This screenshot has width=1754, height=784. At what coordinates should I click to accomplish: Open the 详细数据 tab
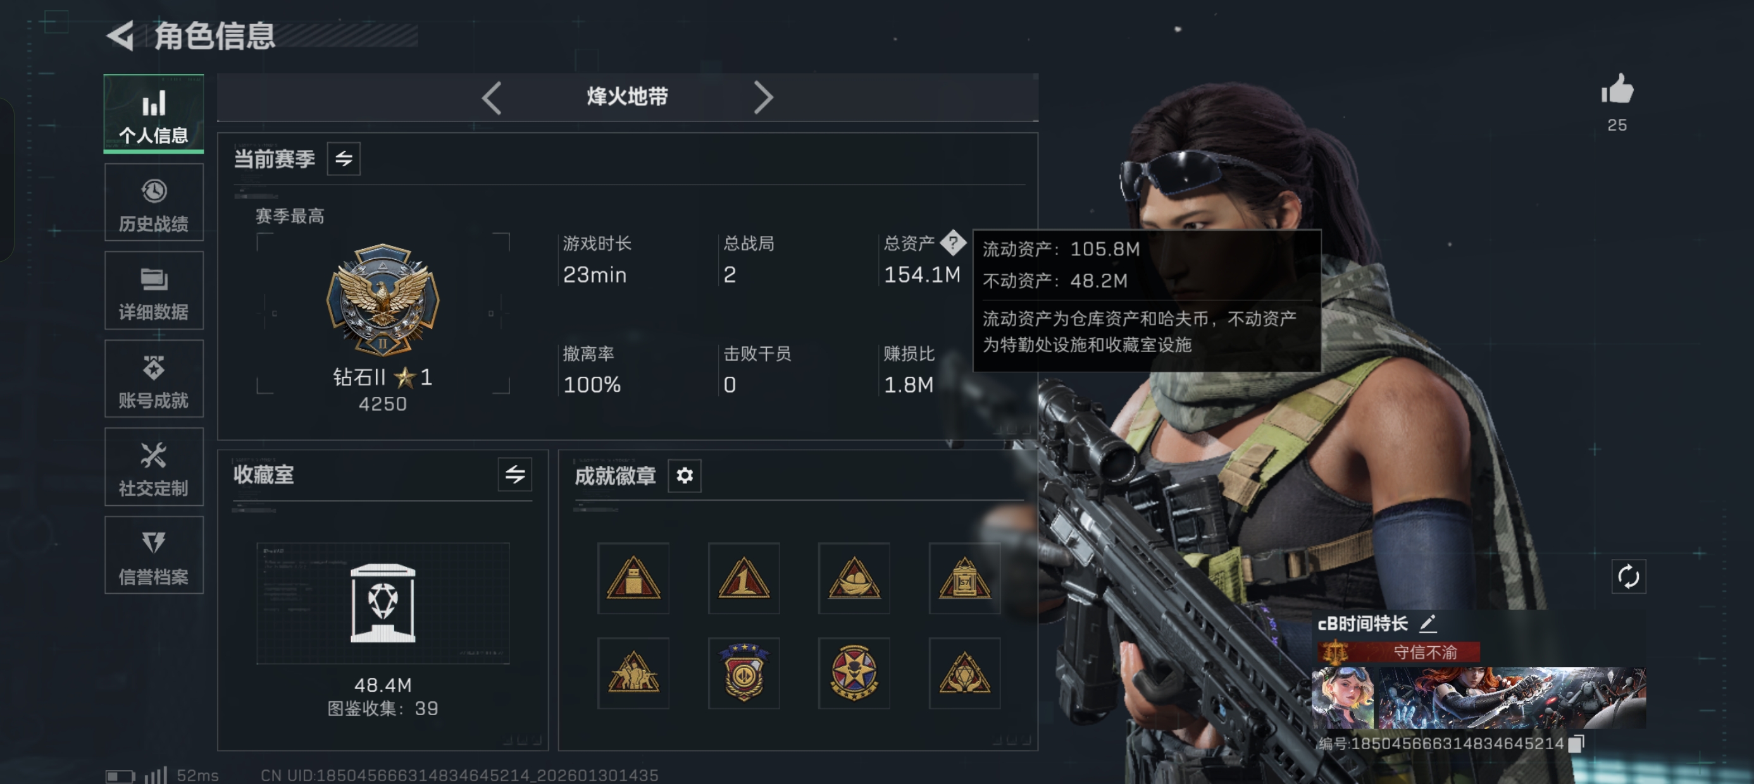(x=154, y=291)
